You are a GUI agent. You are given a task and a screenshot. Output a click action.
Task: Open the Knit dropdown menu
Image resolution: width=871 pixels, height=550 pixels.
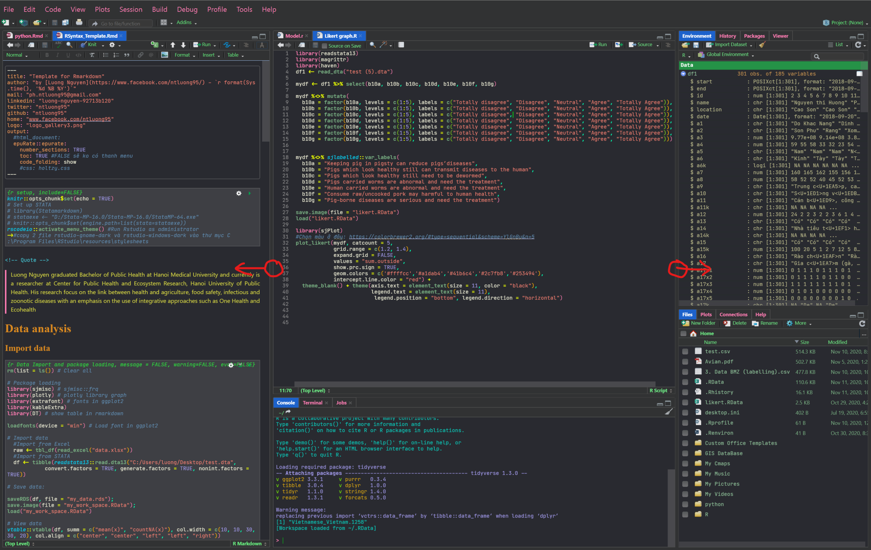(x=103, y=45)
